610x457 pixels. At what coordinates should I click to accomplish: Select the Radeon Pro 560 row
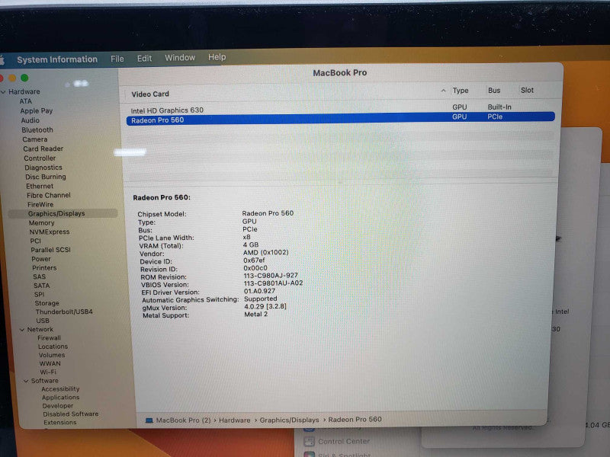coord(341,118)
